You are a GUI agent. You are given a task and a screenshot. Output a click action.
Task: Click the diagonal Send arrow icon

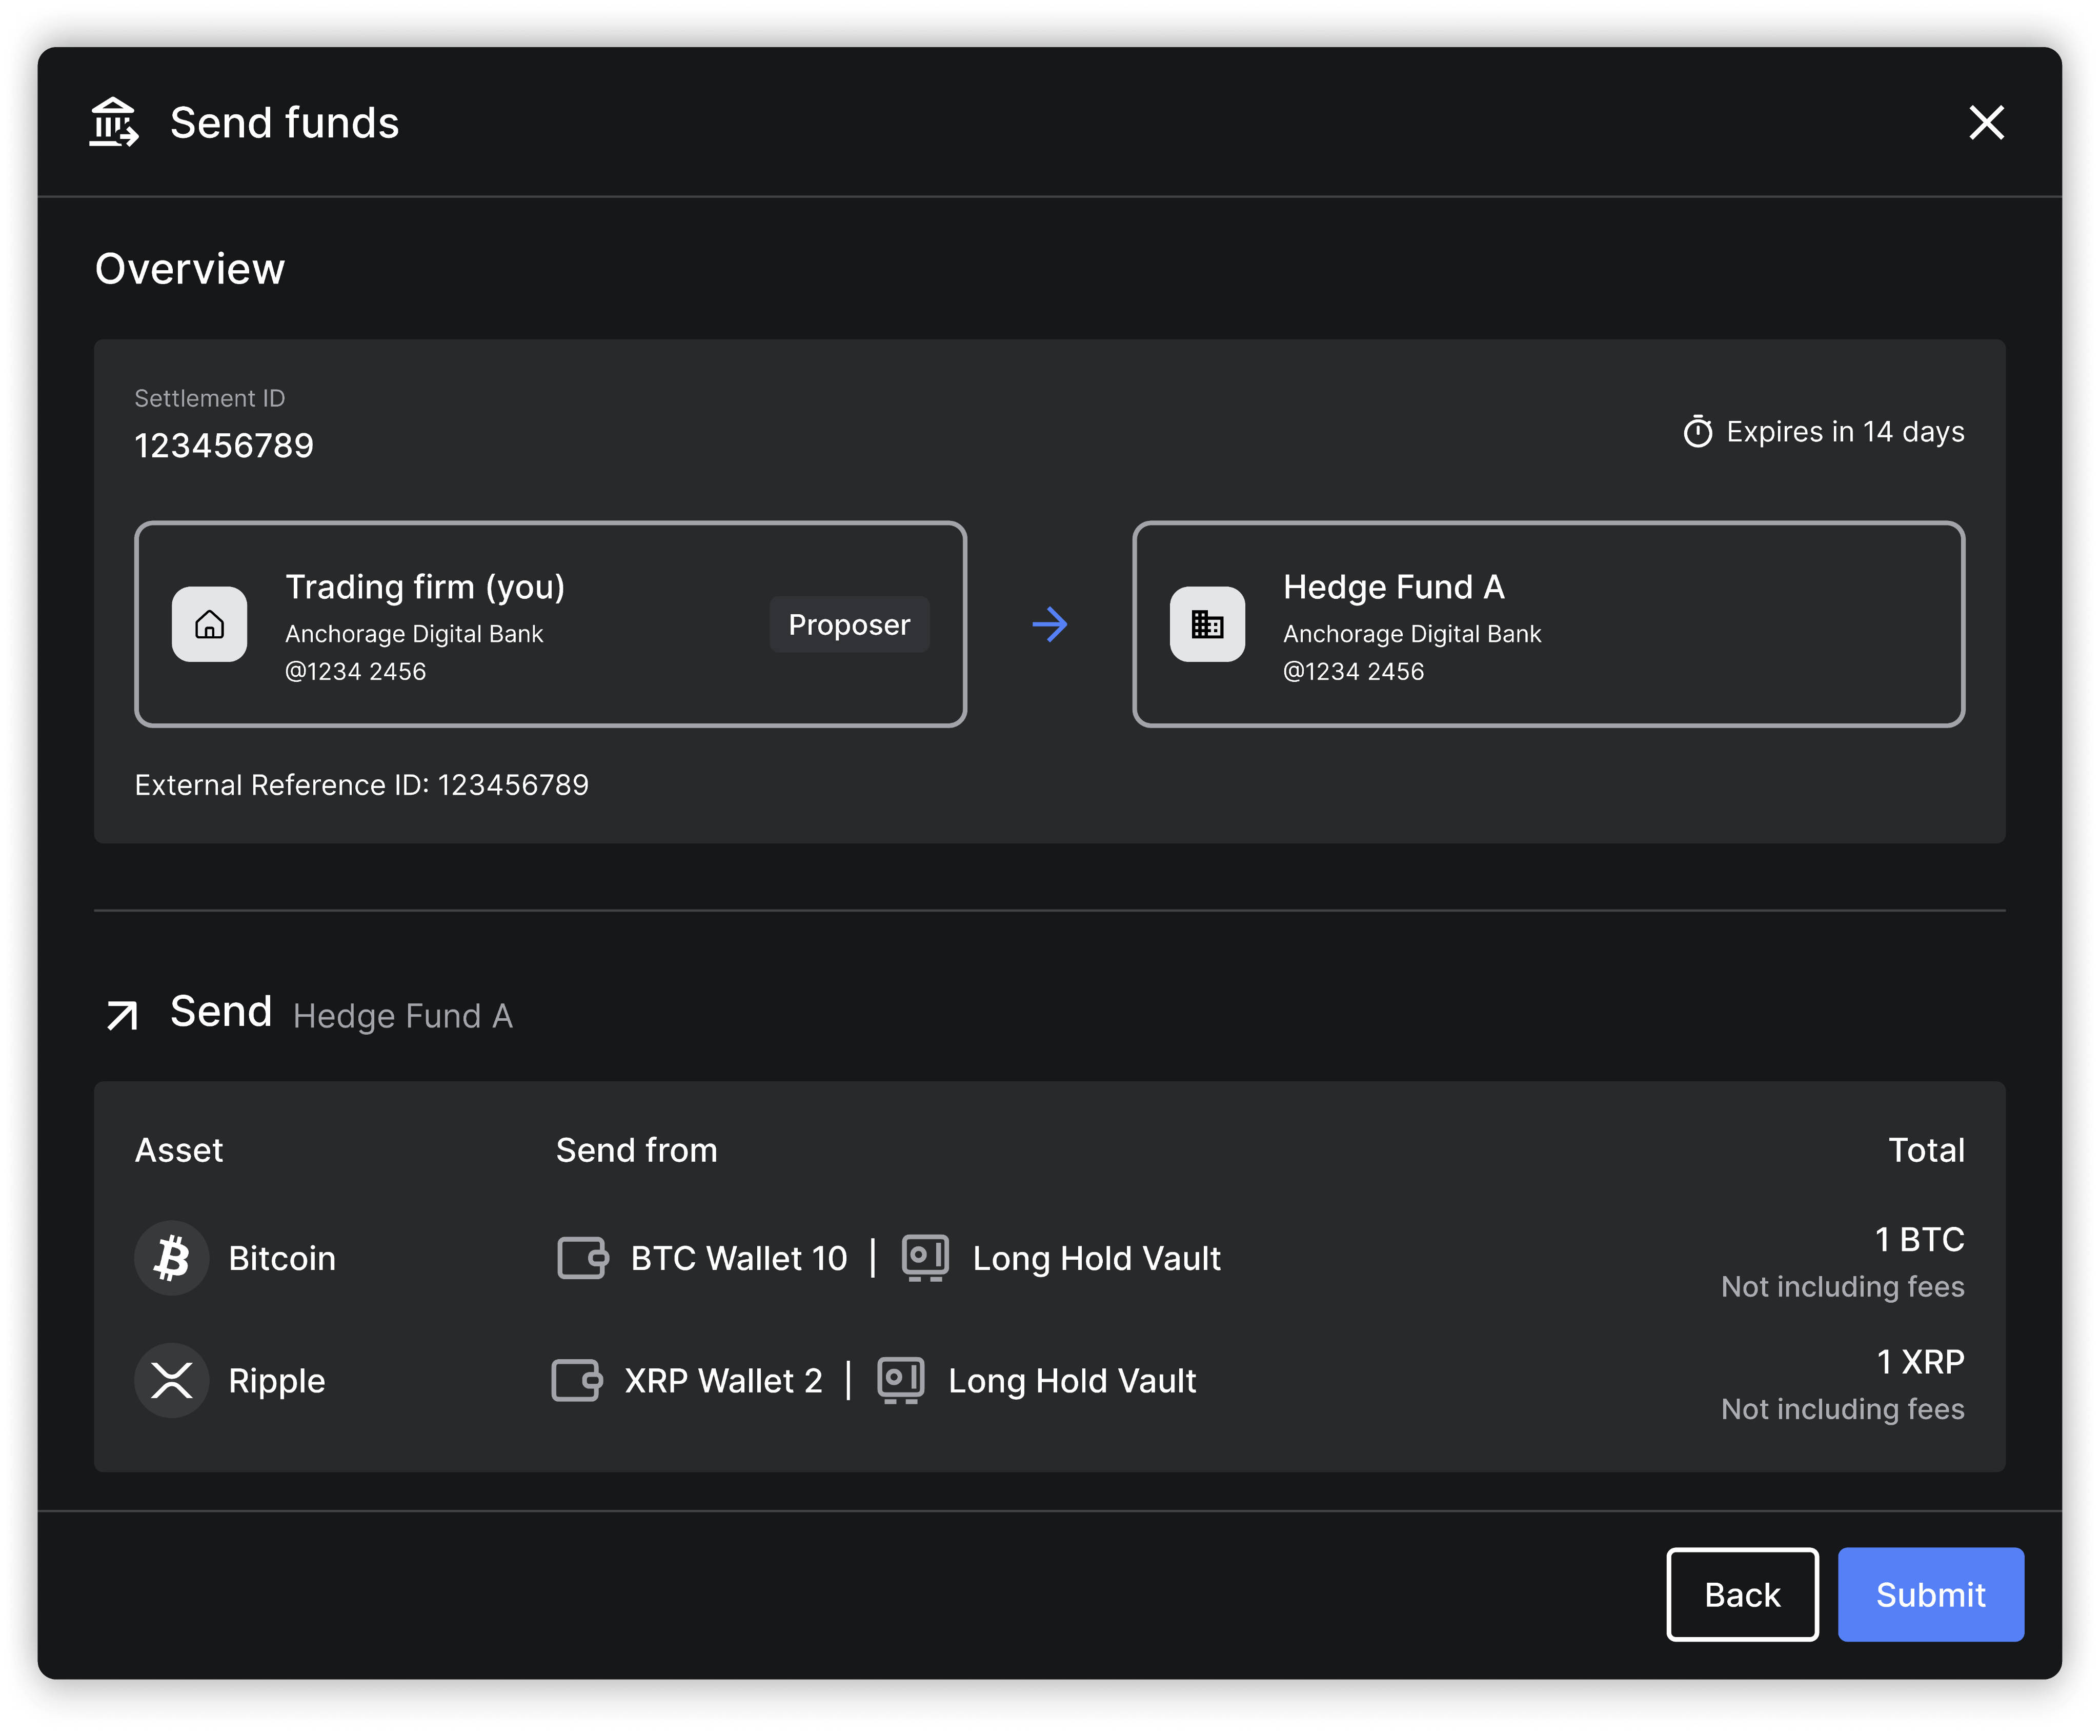pyautogui.click(x=122, y=1015)
